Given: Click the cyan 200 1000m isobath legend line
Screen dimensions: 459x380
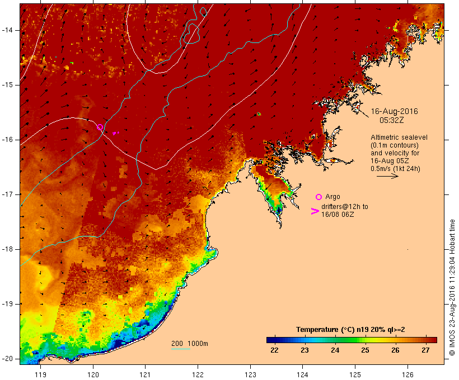Looking at the screenshot, I should [181, 349].
